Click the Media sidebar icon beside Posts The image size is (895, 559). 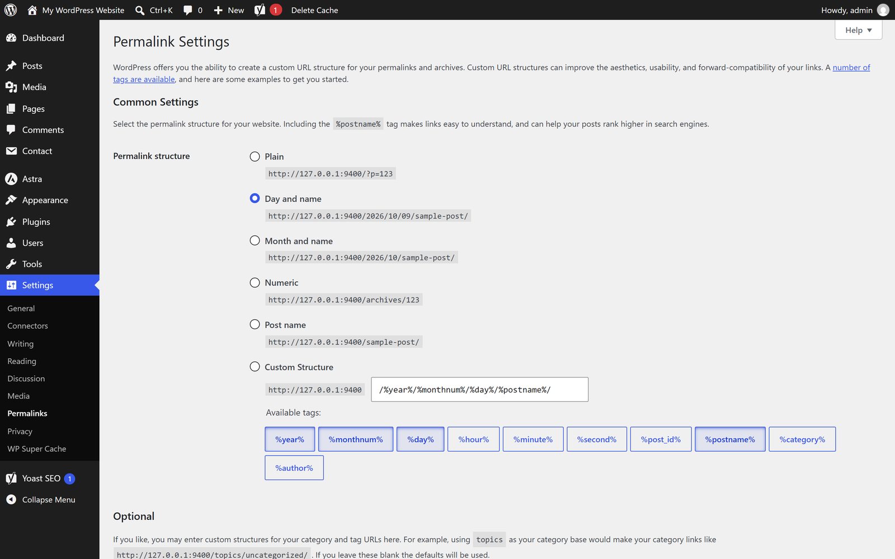coord(11,87)
